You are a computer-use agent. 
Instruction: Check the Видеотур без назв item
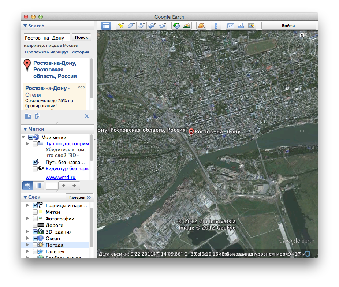click(35, 168)
